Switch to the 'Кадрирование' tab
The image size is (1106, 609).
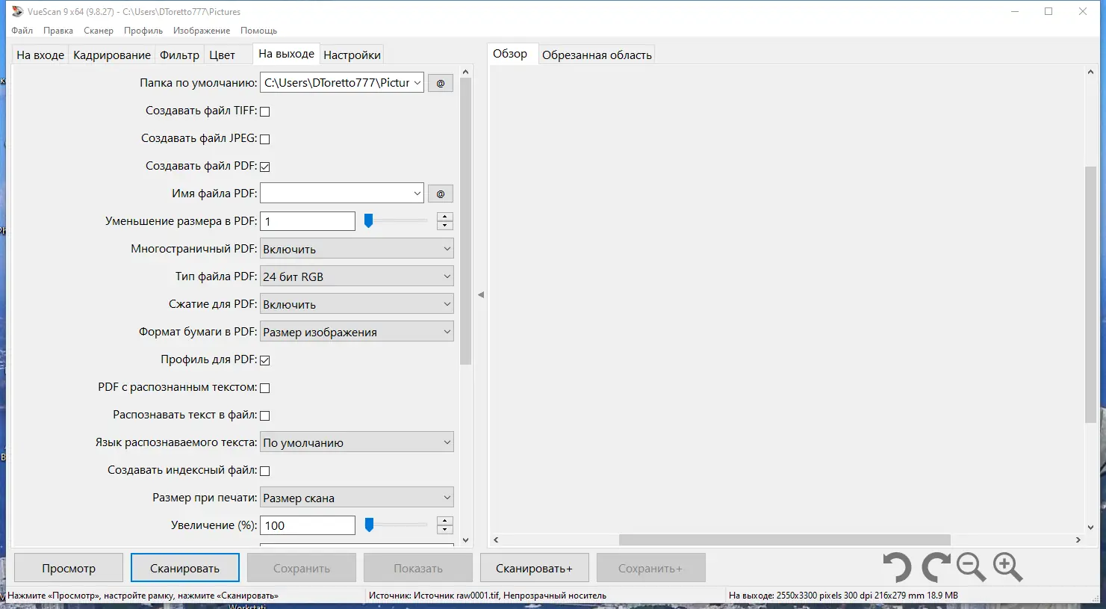click(112, 55)
